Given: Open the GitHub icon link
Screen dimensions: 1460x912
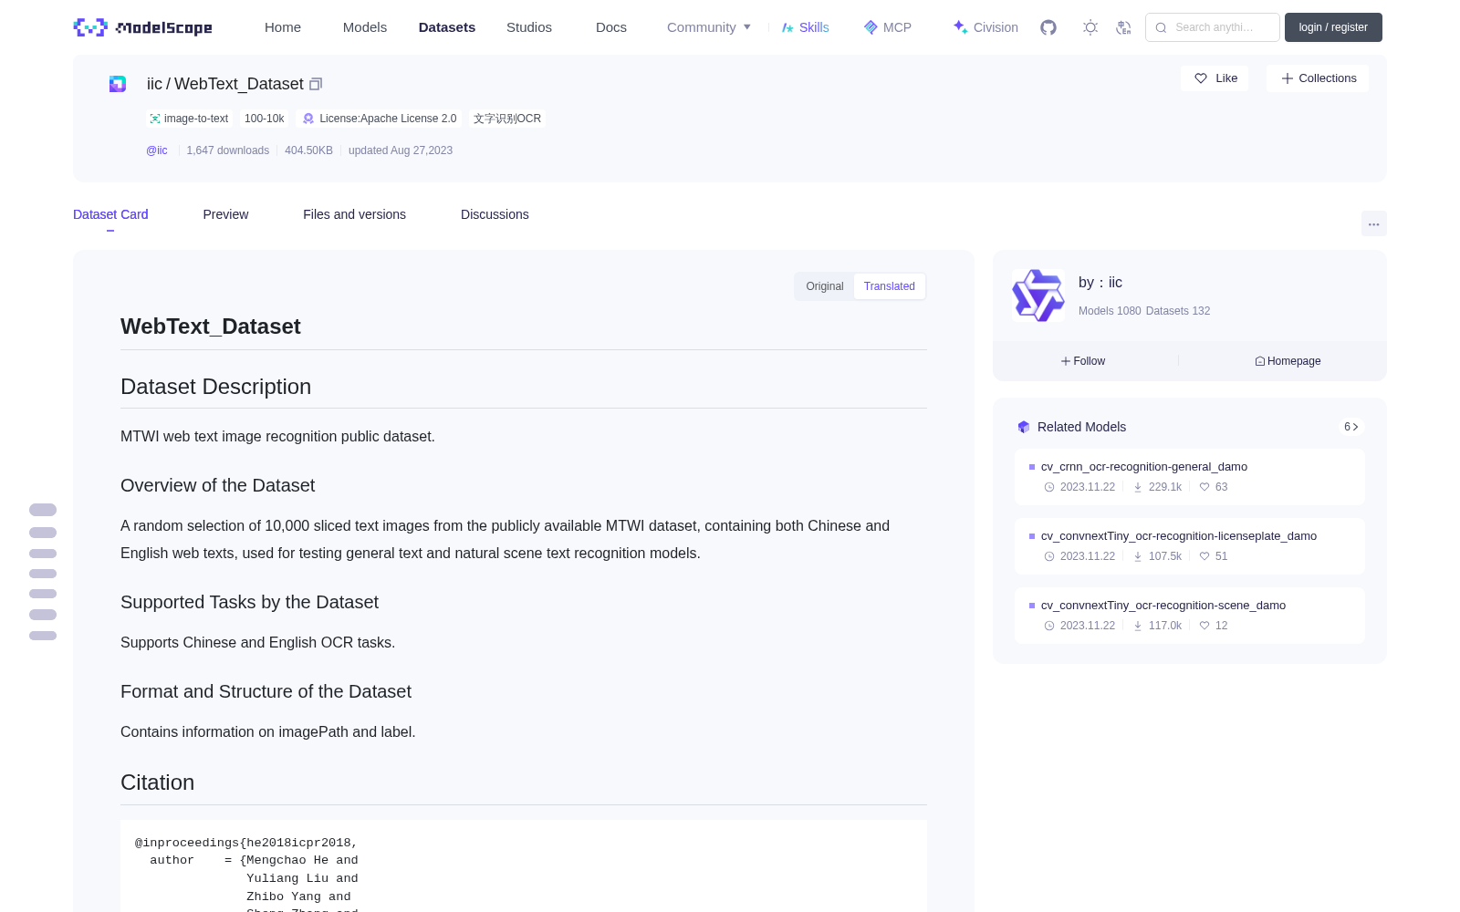Looking at the screenshot, I should pos(1048,27).
